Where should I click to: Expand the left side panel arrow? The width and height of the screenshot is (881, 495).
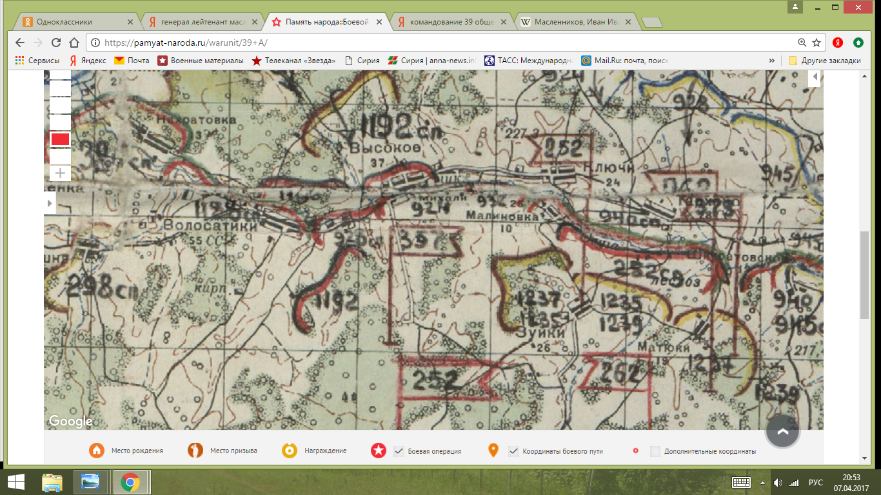[x=50, y=202]
